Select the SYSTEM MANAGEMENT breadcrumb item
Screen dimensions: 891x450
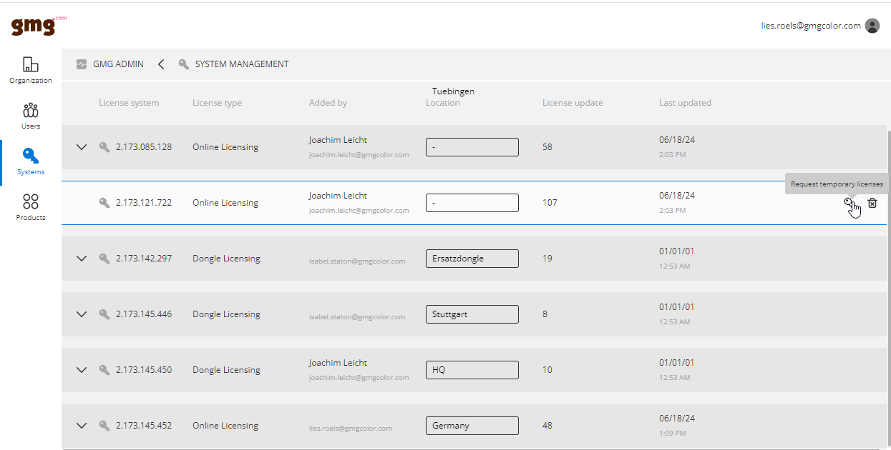244,64
